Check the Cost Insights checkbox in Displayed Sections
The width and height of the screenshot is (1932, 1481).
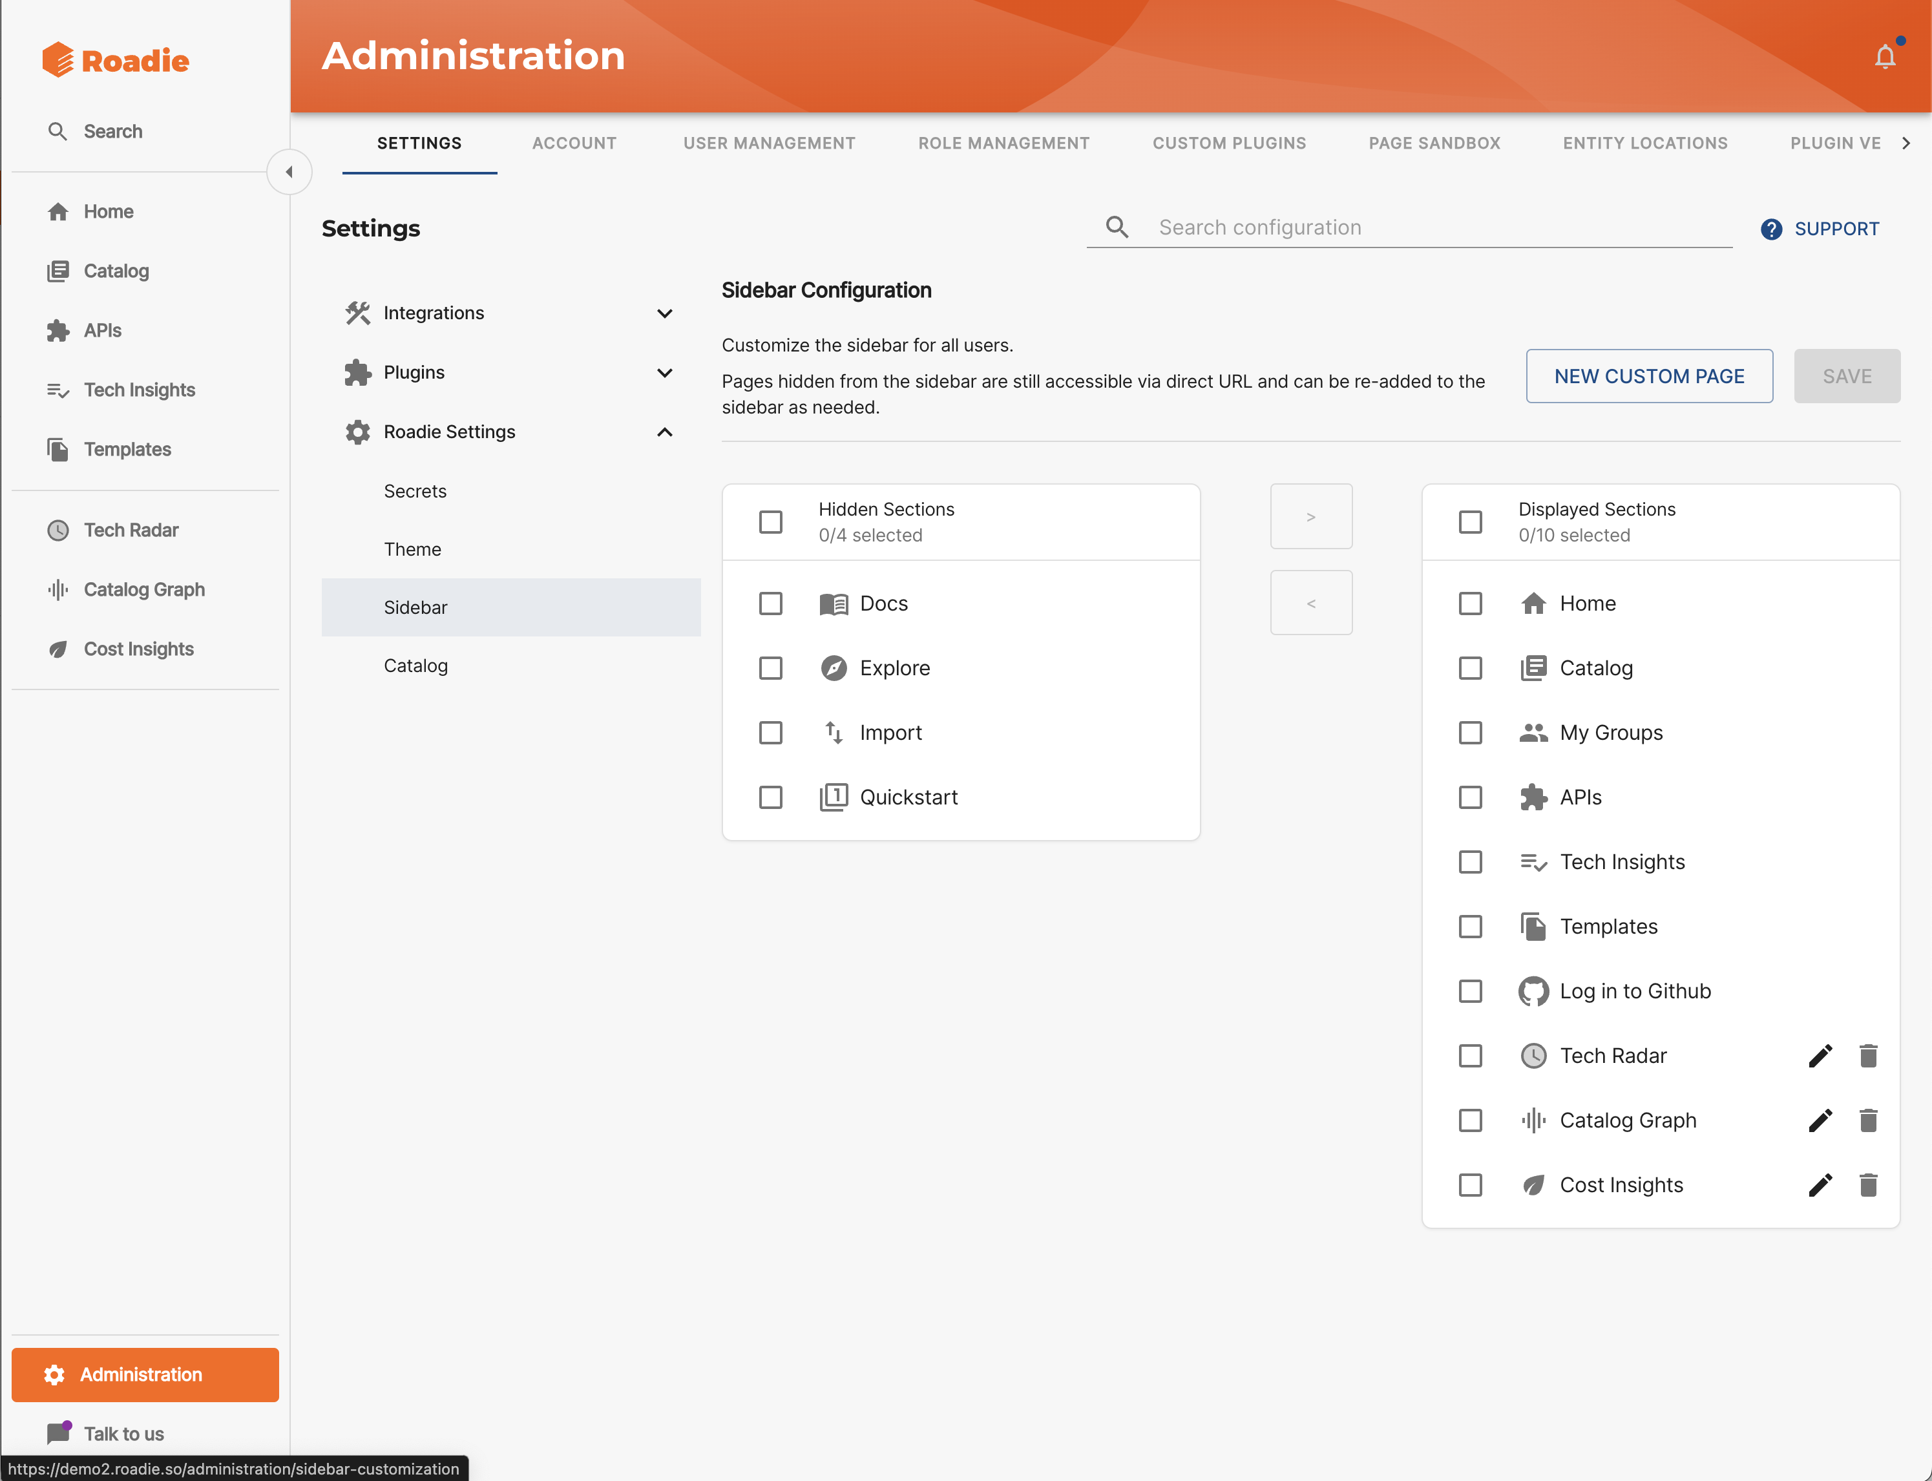[1470, 1185]
